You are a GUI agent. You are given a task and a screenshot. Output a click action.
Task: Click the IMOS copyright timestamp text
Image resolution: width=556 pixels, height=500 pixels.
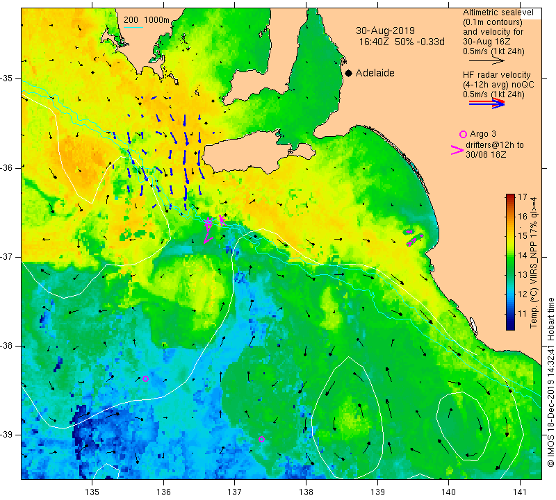(550, 382)
